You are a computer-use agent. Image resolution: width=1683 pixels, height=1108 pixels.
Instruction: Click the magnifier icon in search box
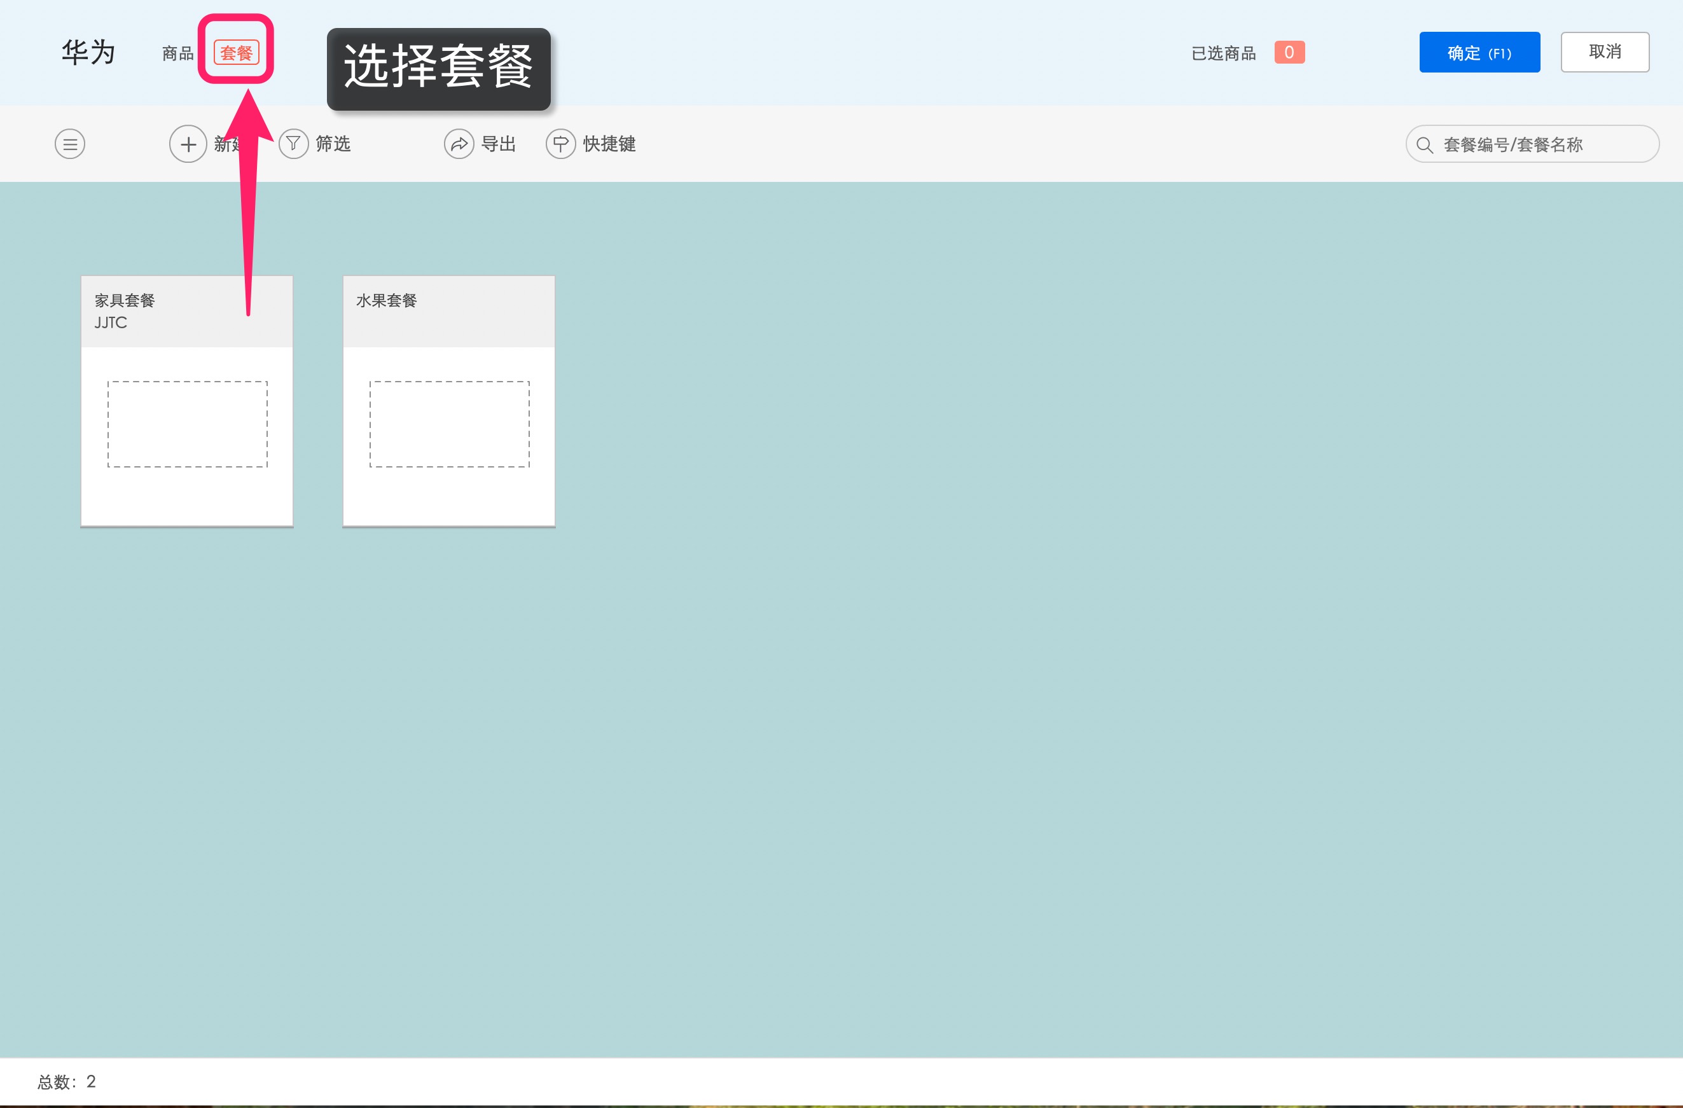coord(1424,144)
